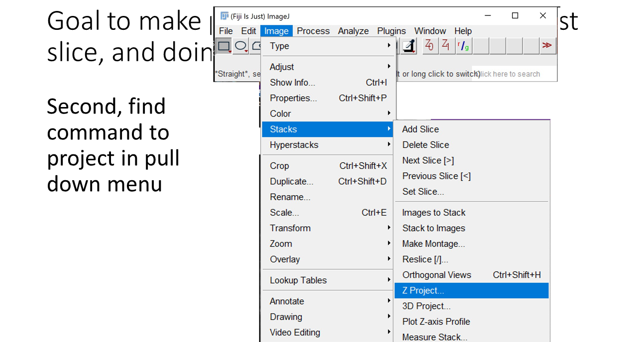
Task: Click the Z1 toolbar icon
Action: tap(446, 46)
